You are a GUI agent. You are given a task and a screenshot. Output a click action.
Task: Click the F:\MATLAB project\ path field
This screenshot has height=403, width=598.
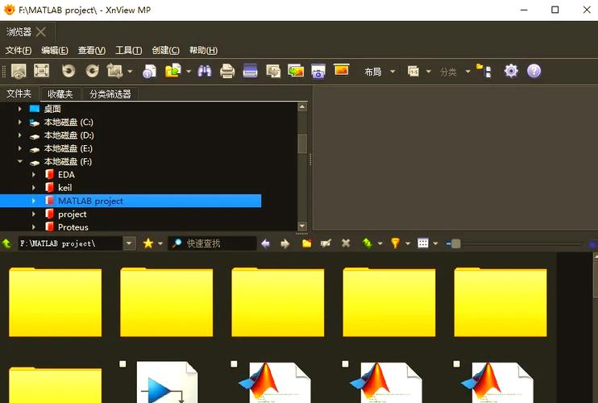coord(71,243)
